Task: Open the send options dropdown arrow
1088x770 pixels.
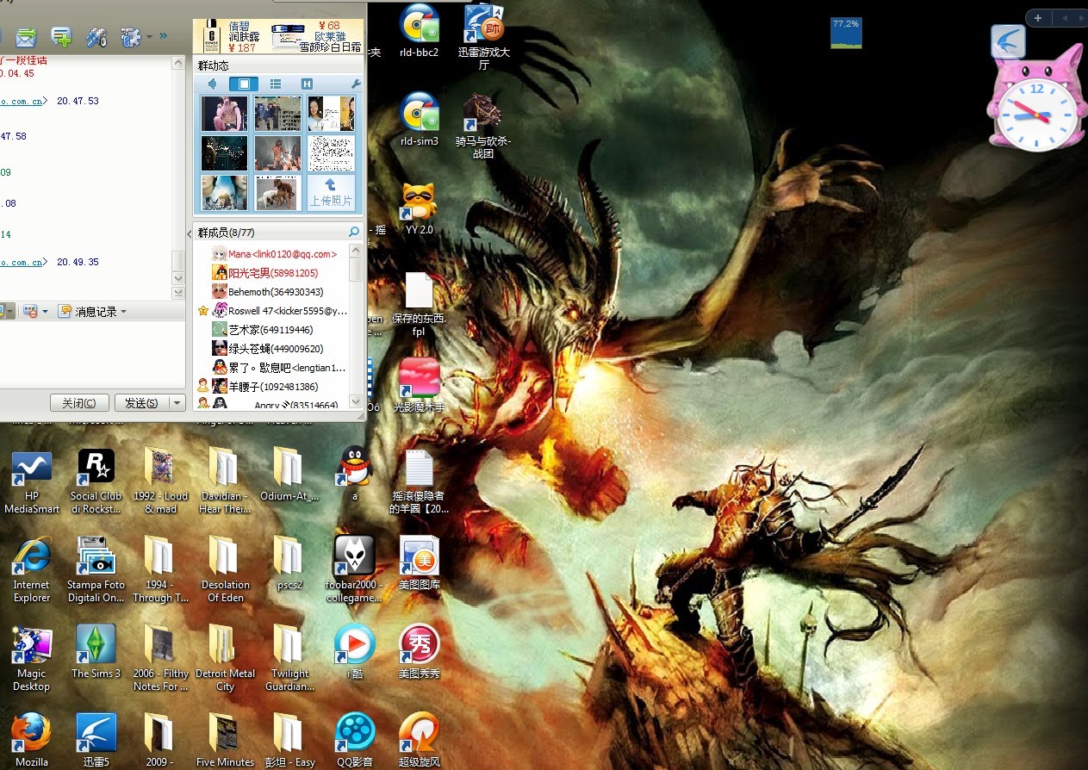Action: click(177, 403)
